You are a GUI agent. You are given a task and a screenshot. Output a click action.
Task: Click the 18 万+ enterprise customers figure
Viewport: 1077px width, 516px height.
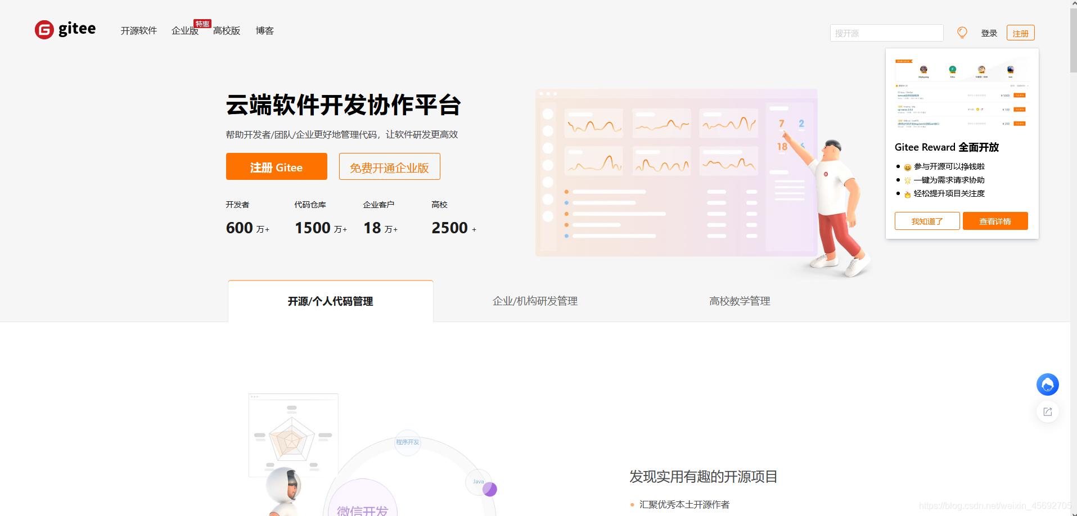click(x=380, y=228)
